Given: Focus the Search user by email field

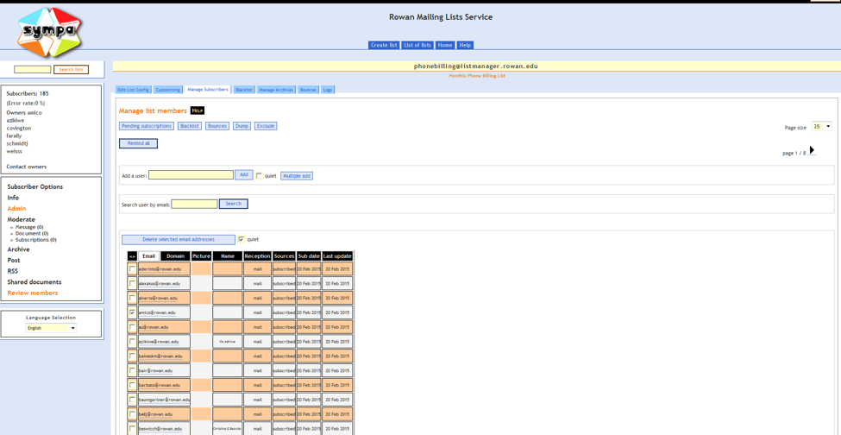Looking at the screenshot, I should tap(194, 204).
